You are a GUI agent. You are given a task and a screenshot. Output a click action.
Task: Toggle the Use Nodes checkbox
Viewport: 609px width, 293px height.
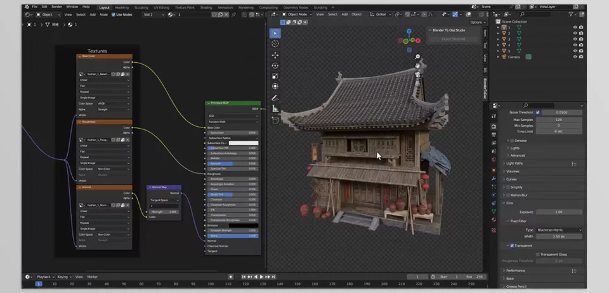pos(114,15)
